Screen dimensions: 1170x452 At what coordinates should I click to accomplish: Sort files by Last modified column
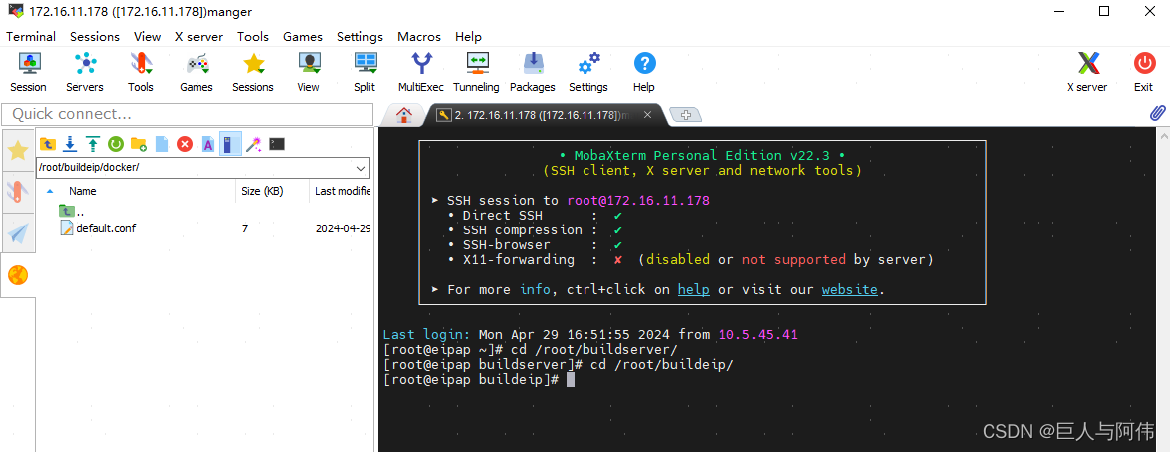(x=341, y=191)
